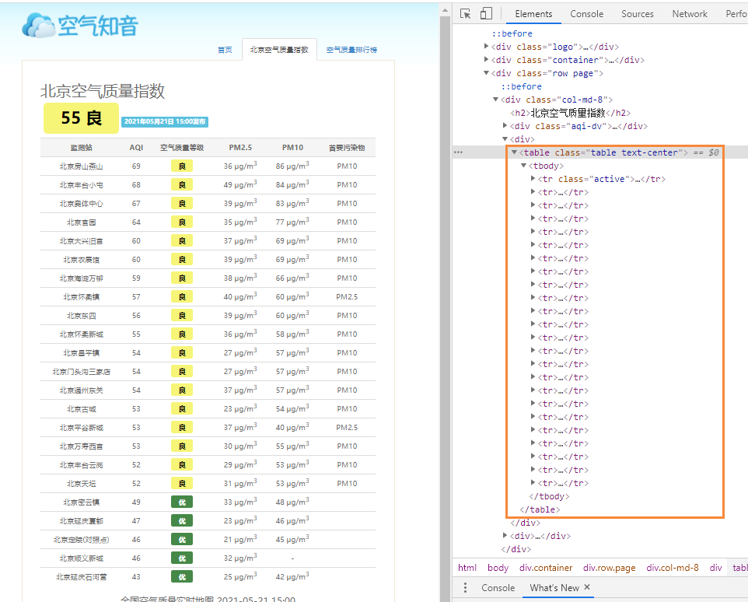Click the element inspector picker icon
The height and width of the screenshot is (602, 748).
pos(466,14)
